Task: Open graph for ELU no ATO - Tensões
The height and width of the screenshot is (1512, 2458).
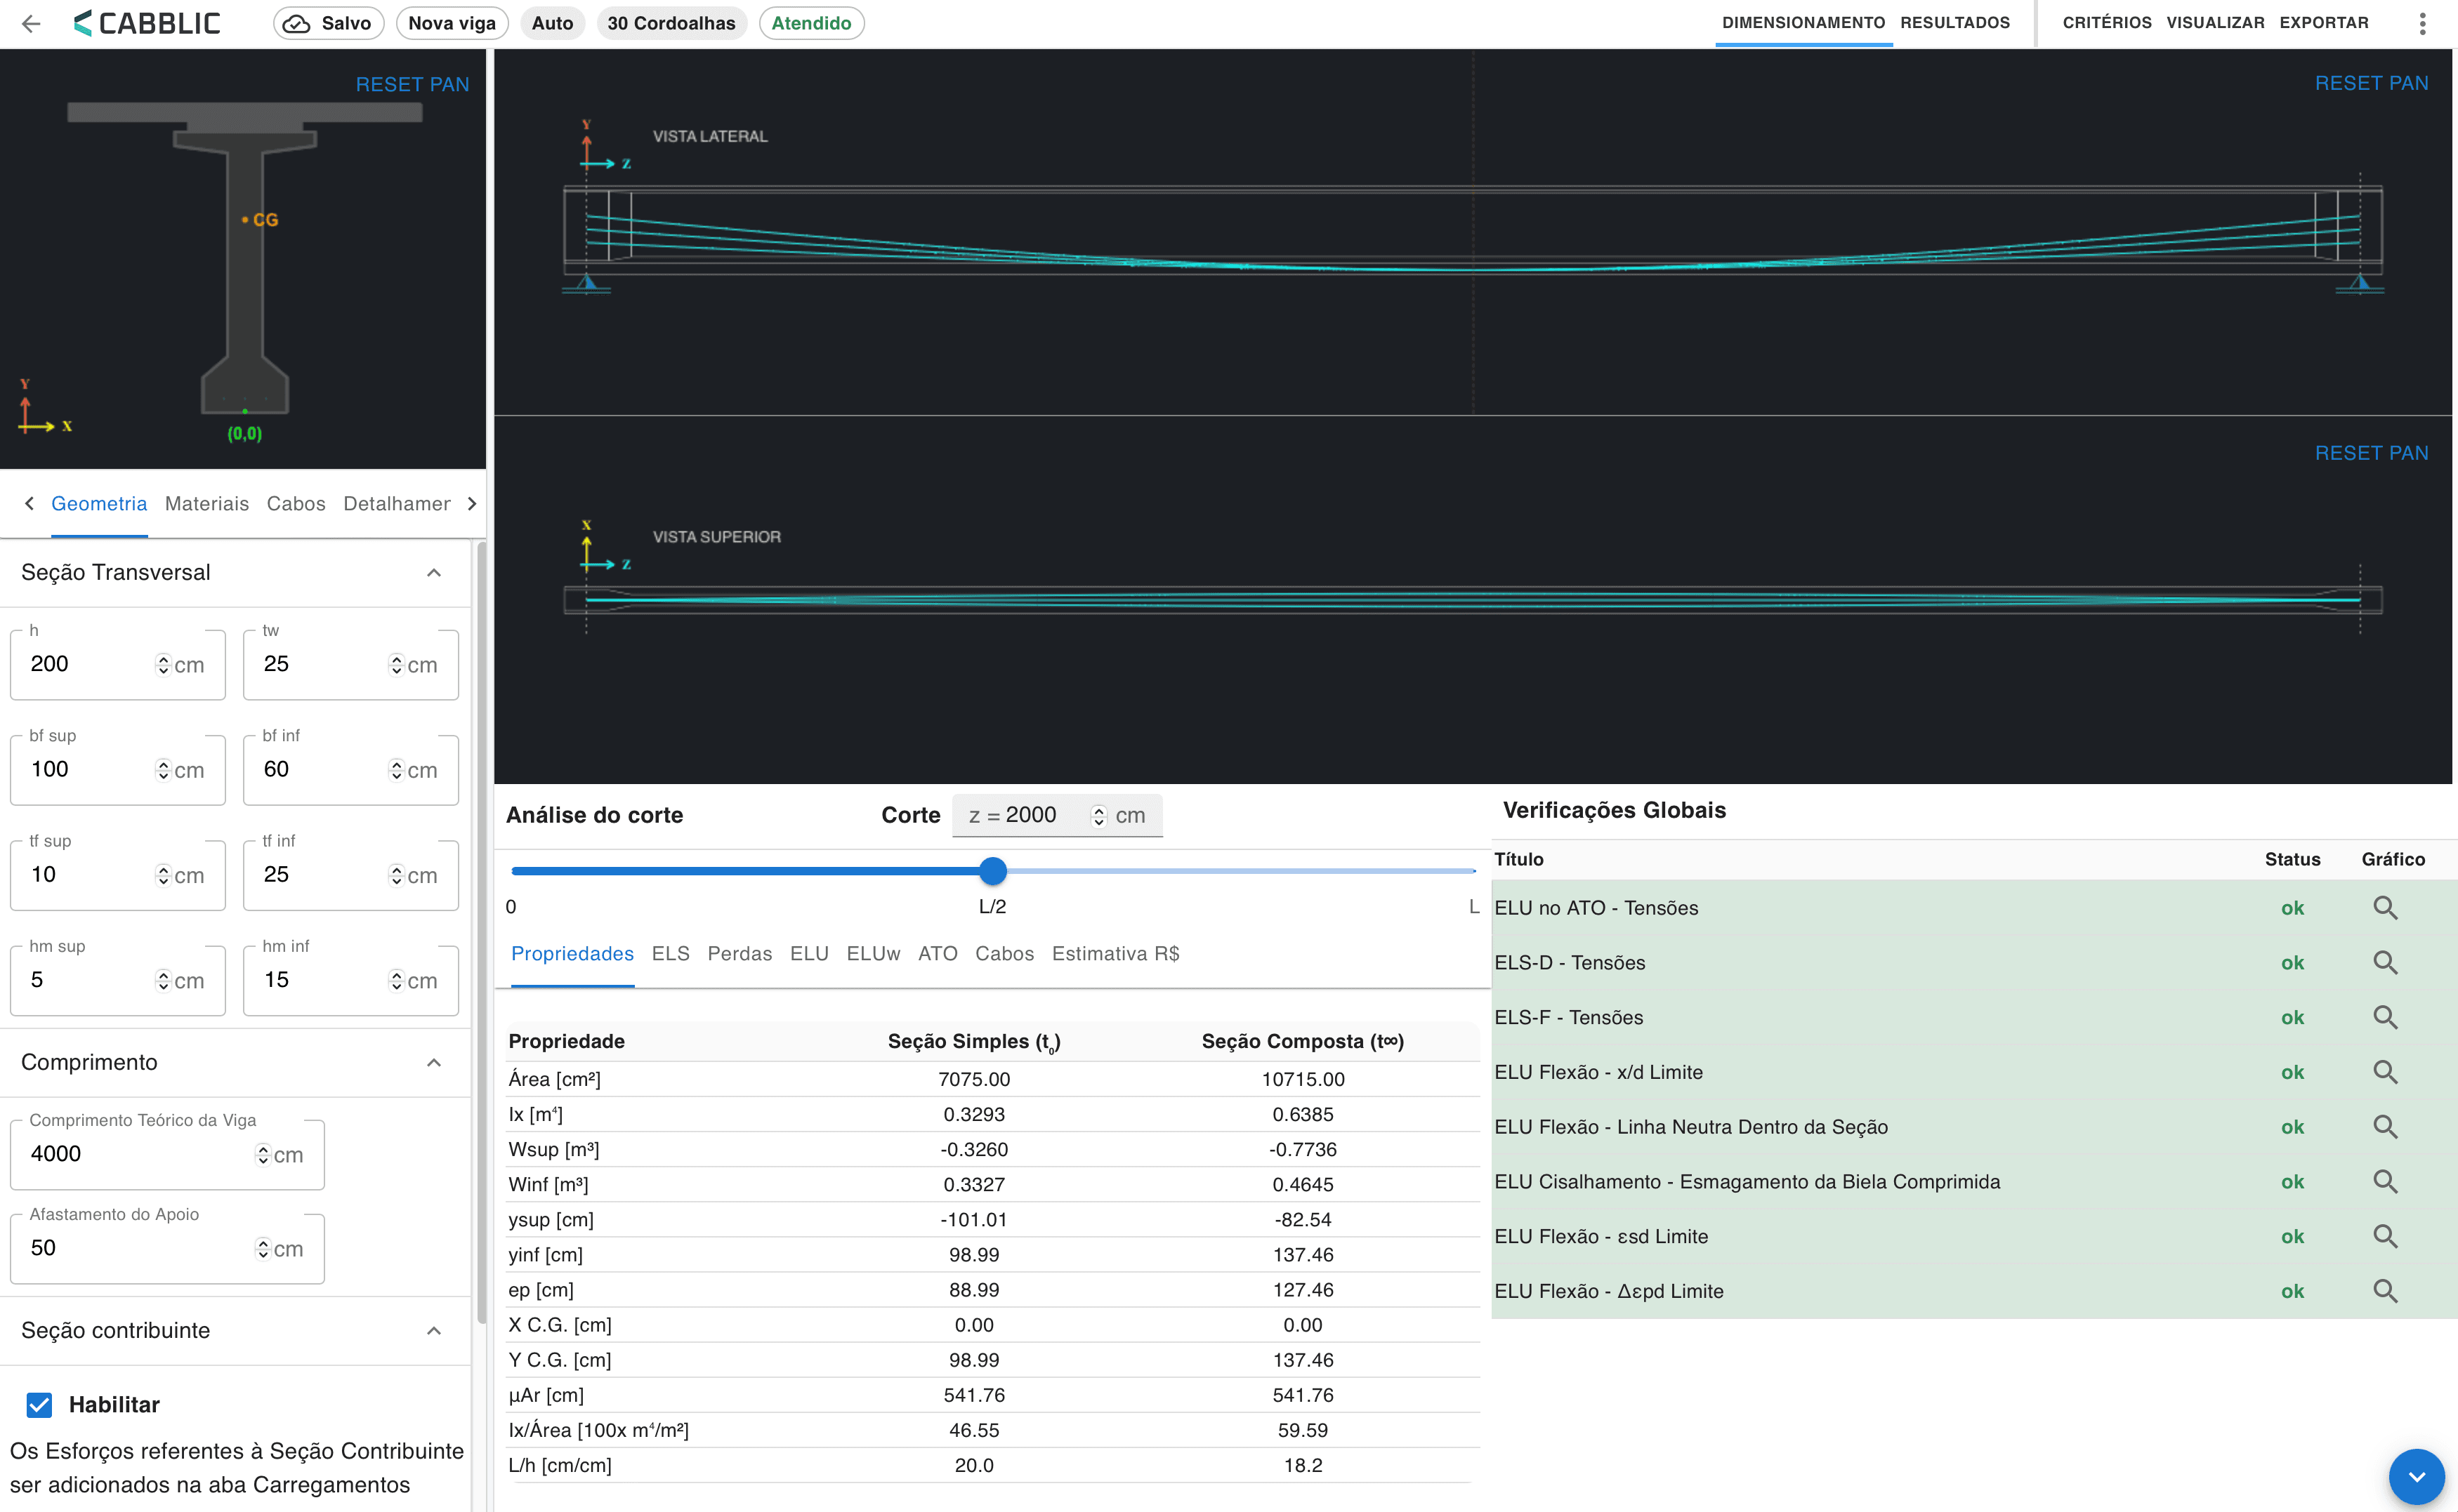Action: click(x=2385, y=908)
